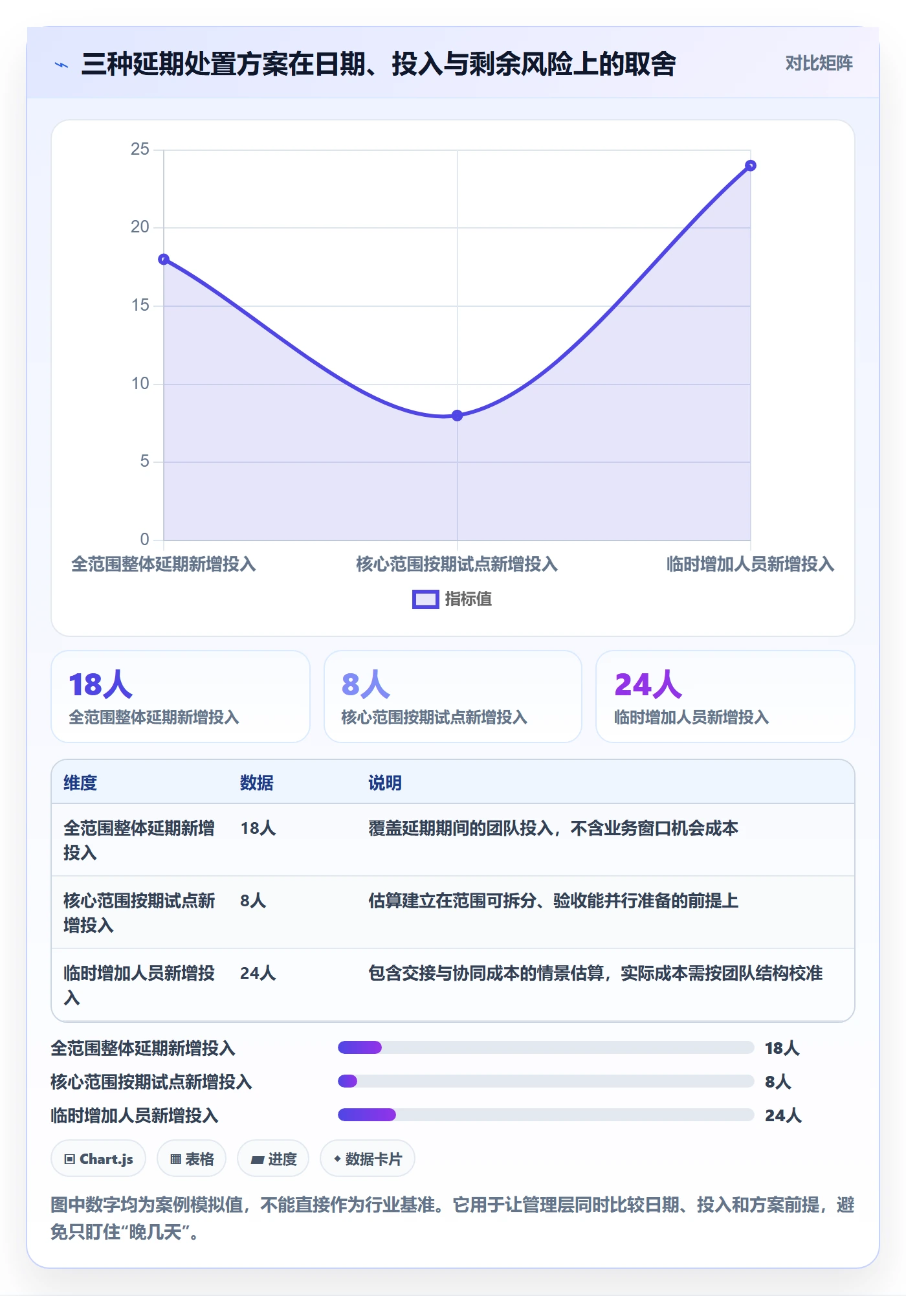Click the 全范围整体延期 progress bar
The width and height of the screenshot is (906, 1296).
546,1047
